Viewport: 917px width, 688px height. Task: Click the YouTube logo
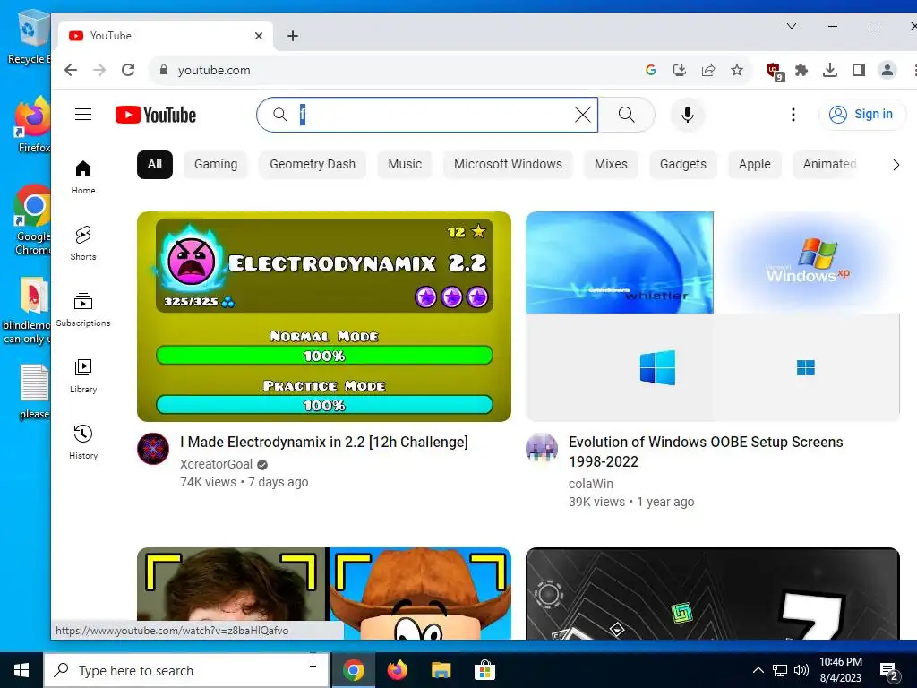click(x=156, y=115)
